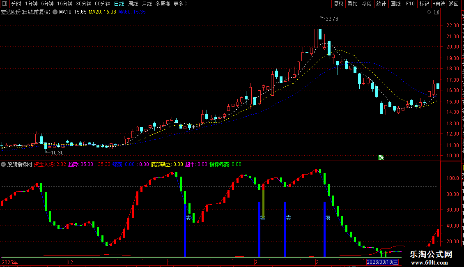Click the 22.78 high price label
Image resolution: width=464 pixels, height=267 pixels.
[332, 18]
